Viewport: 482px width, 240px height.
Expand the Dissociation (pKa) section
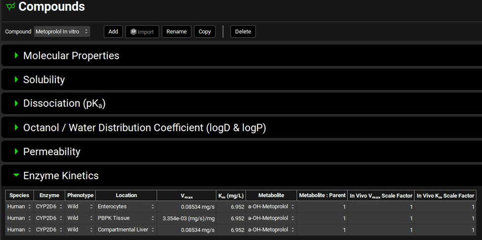pyautogui.click(x=64, y=104)
